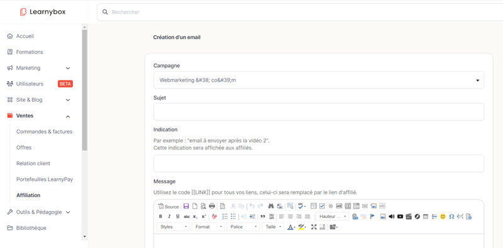The image size is (503, 248).
Task: Click the Page Break icon
Action: pyautogui.click(x=460, y=217)
